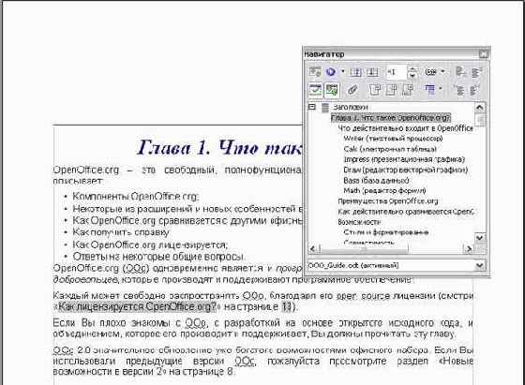The image size is (525, 385).
Task: Click the Navigator horizontal scrollbar thumb
Action: pos(364,249)
